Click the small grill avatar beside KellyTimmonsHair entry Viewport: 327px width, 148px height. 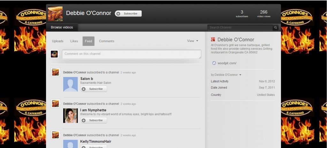coord(55,135)
